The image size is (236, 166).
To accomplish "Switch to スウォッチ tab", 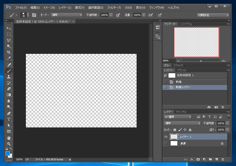I will 178,65.
